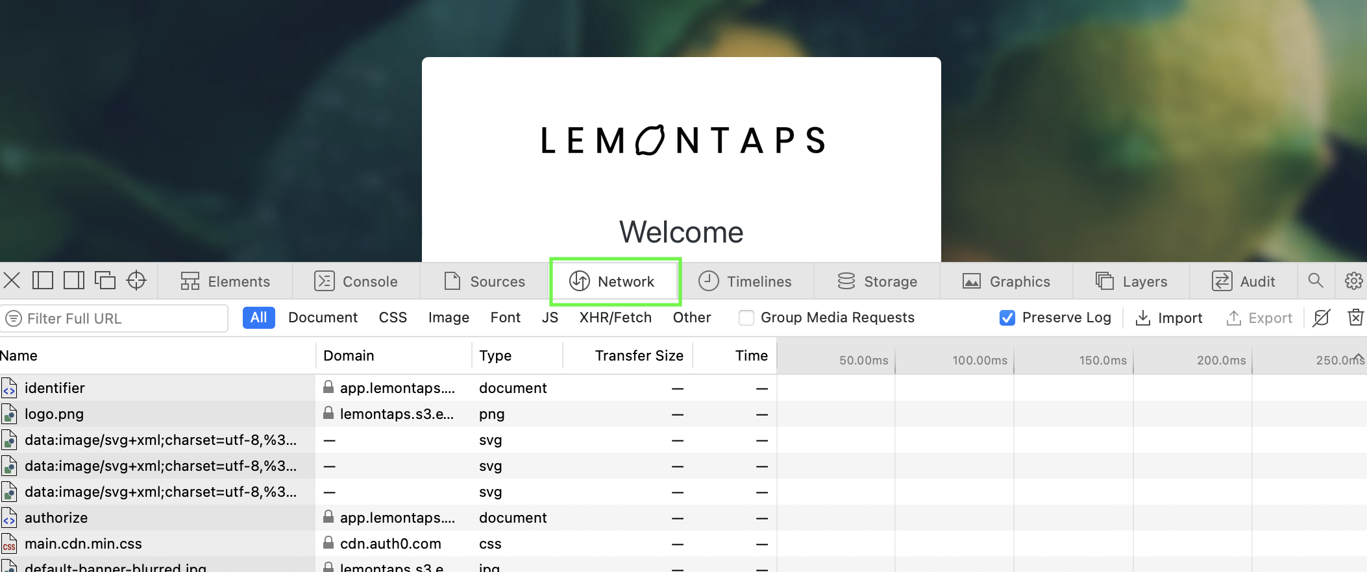
Task: Switch to the Layers tab
Action: pos(1131,281)
